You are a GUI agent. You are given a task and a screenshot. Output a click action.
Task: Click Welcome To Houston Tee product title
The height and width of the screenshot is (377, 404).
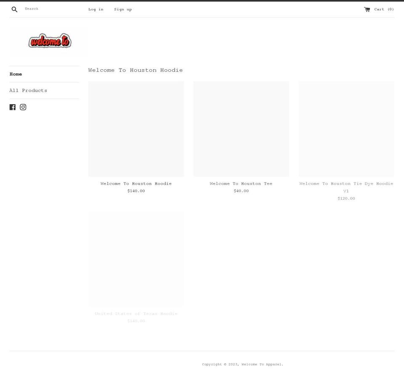point(241,183)
